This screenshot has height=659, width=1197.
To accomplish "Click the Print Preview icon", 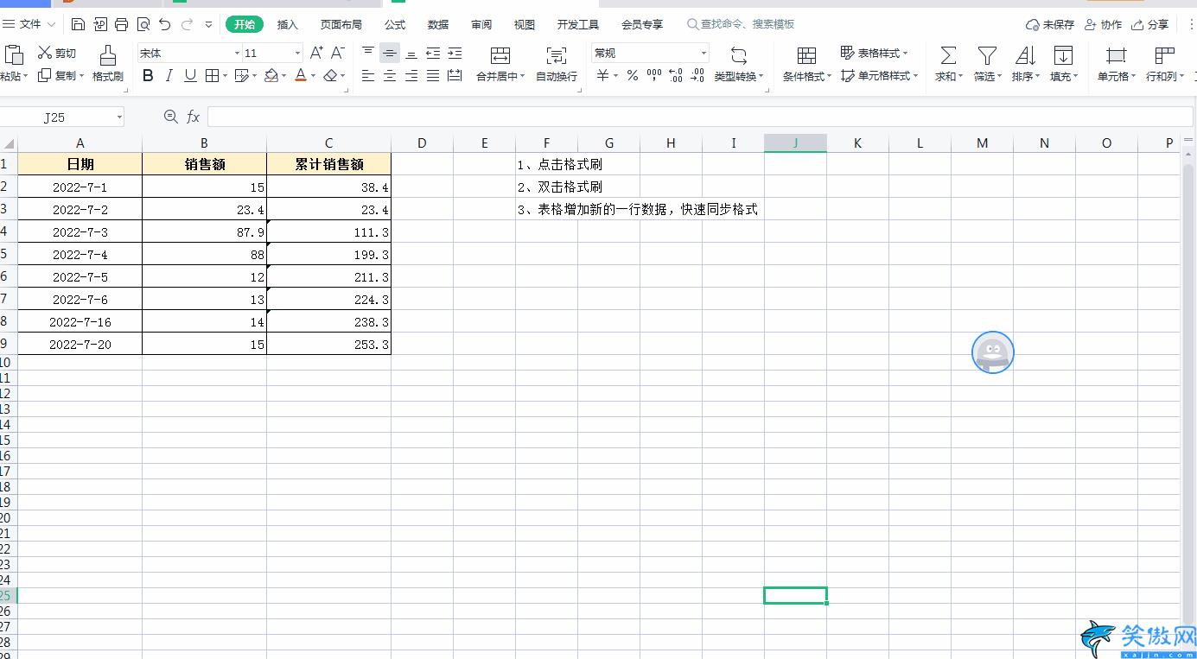I will [x=143, y=24].
